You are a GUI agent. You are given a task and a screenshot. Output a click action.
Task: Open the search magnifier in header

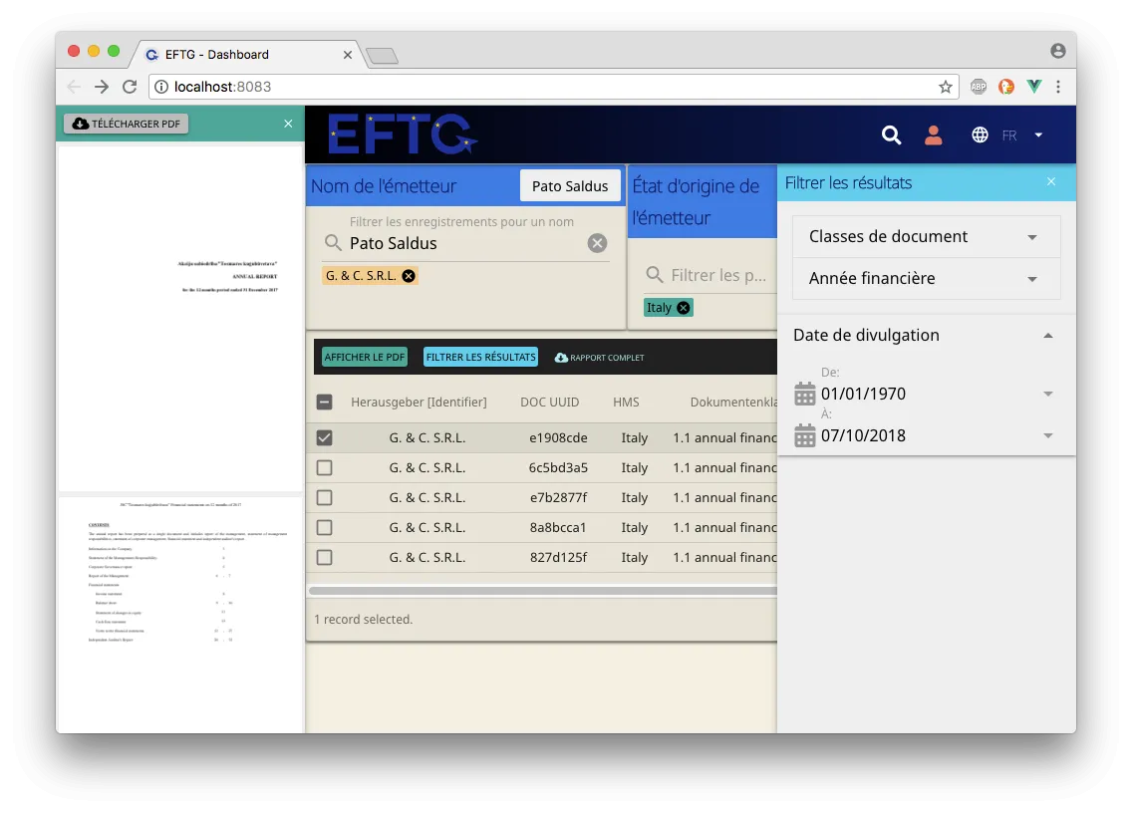pyautogui.click(x=891, y=135)
